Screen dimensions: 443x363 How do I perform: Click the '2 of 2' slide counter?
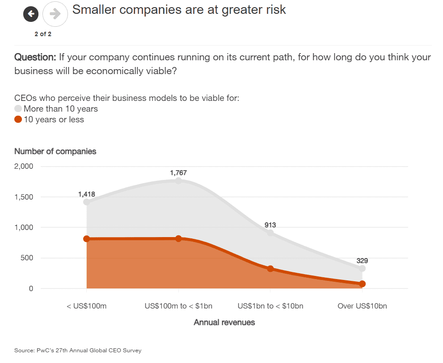tap(43, 34)
